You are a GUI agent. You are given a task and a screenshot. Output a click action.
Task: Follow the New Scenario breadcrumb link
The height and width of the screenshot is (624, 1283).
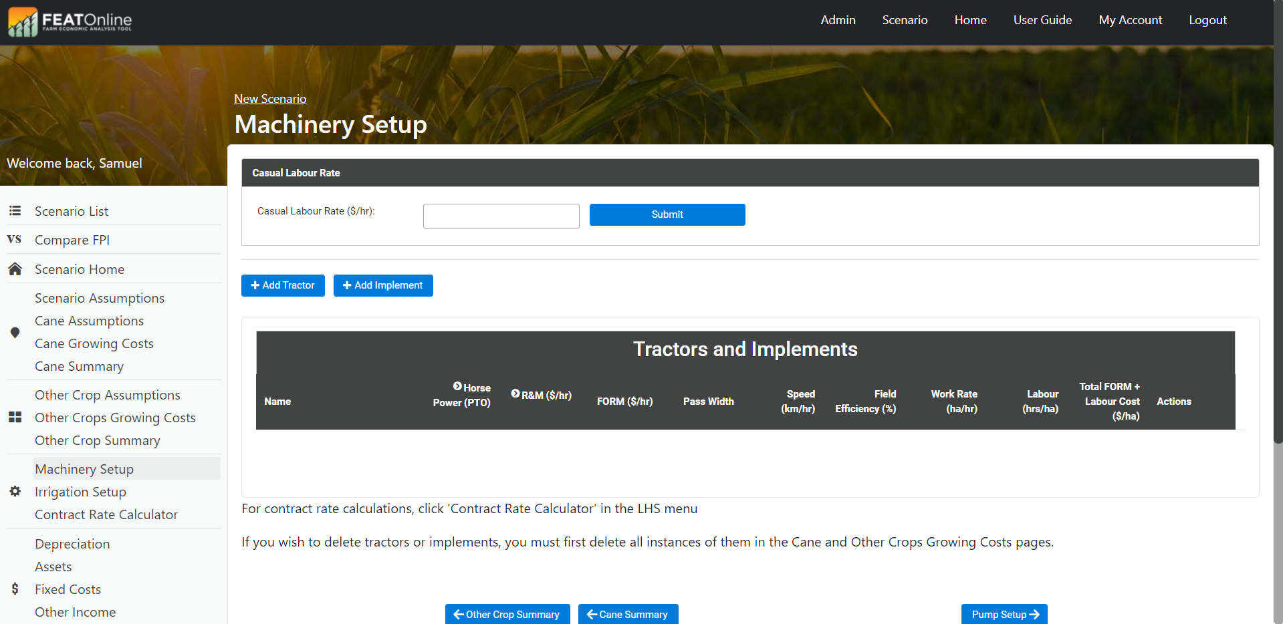[x=270, y=99]
